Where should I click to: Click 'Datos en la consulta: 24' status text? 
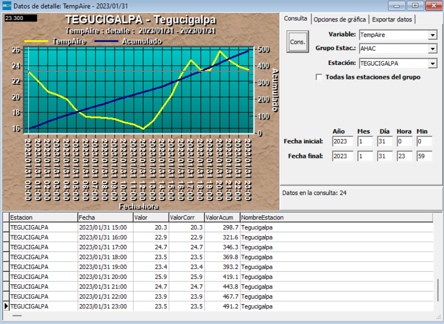point(314,193)
